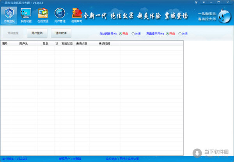This screenshot has width=234, height=162.
Task: Click the skin shirt icon in title bar
Action: click(196, 2)
